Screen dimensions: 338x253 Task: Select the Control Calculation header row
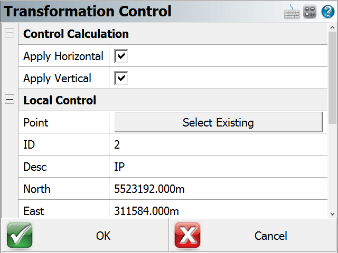(173, 34)
